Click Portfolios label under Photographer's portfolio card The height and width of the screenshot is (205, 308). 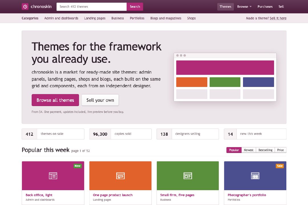pyautogui.click(x=234, y=200)
